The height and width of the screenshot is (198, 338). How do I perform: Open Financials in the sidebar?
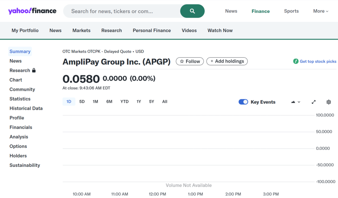tap(21, 127)
